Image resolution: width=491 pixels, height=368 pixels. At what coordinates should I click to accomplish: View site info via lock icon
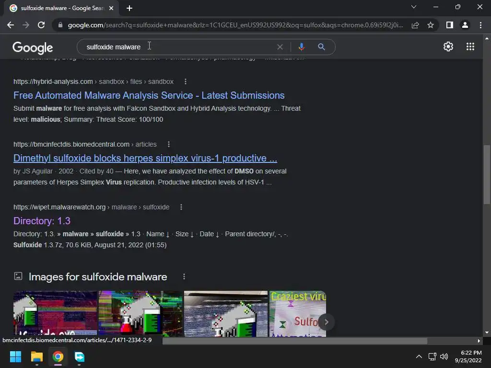coord(60,25)
